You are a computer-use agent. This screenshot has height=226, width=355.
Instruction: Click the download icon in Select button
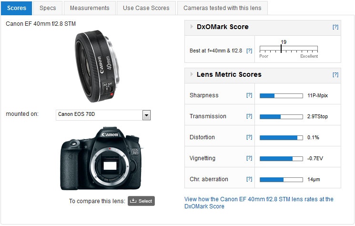click(x=133, y=201)
